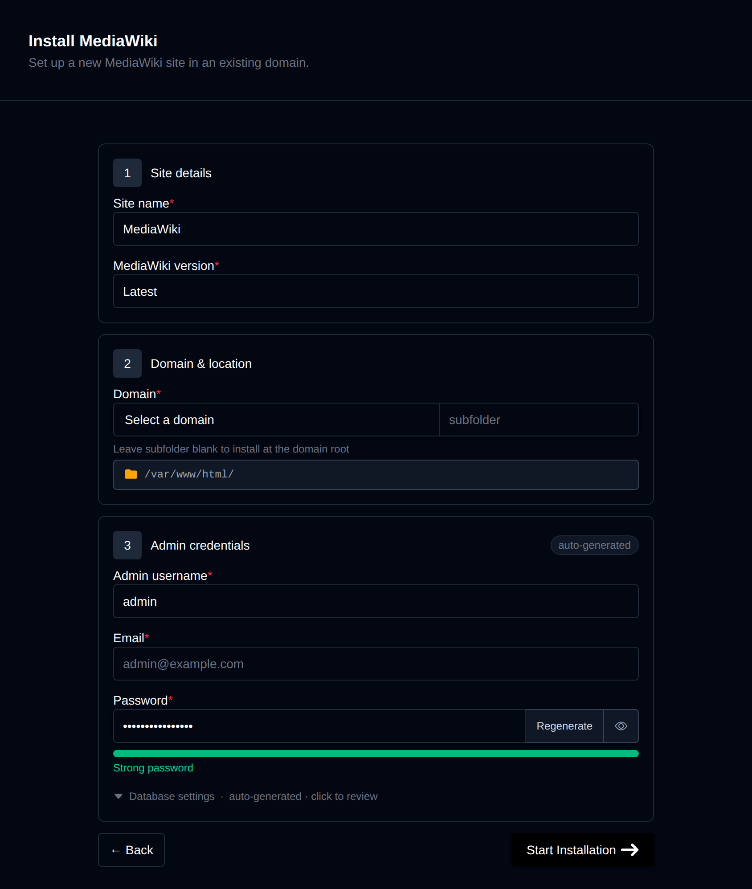Screen dimensions: 752x889
Task: Click the 'click to review' text
Action: [344, 796]
